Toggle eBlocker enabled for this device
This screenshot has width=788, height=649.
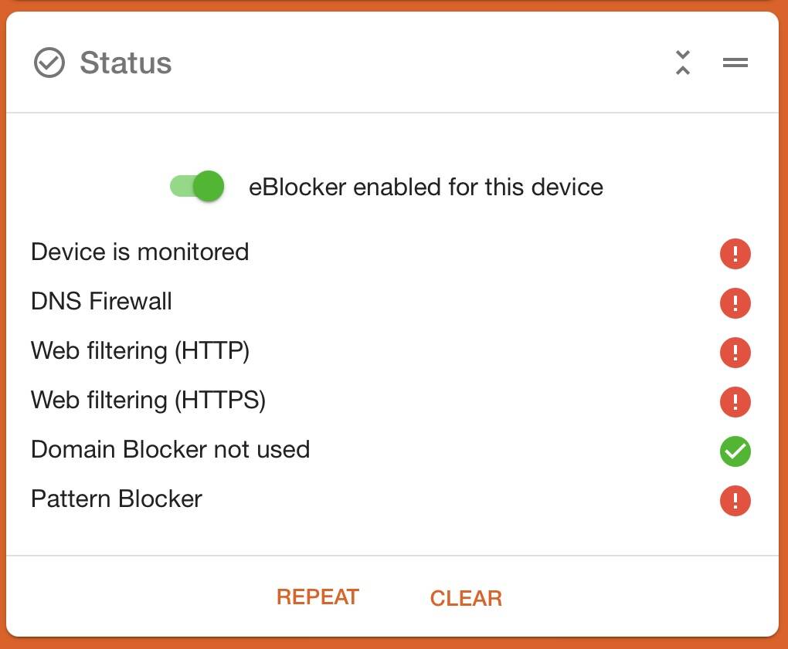[197, 186]
